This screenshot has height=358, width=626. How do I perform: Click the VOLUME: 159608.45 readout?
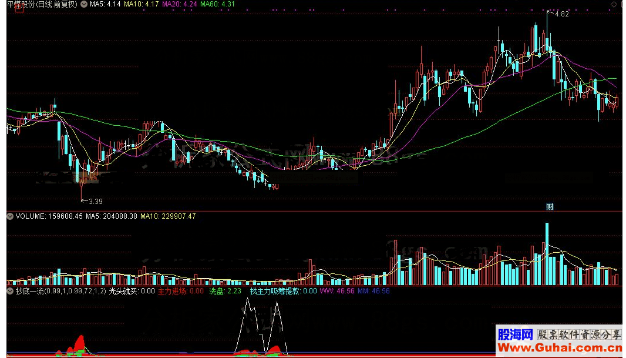[x=49, y=216]
